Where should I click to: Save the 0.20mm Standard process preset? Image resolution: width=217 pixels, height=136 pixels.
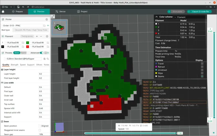click(x=45, y=59)
